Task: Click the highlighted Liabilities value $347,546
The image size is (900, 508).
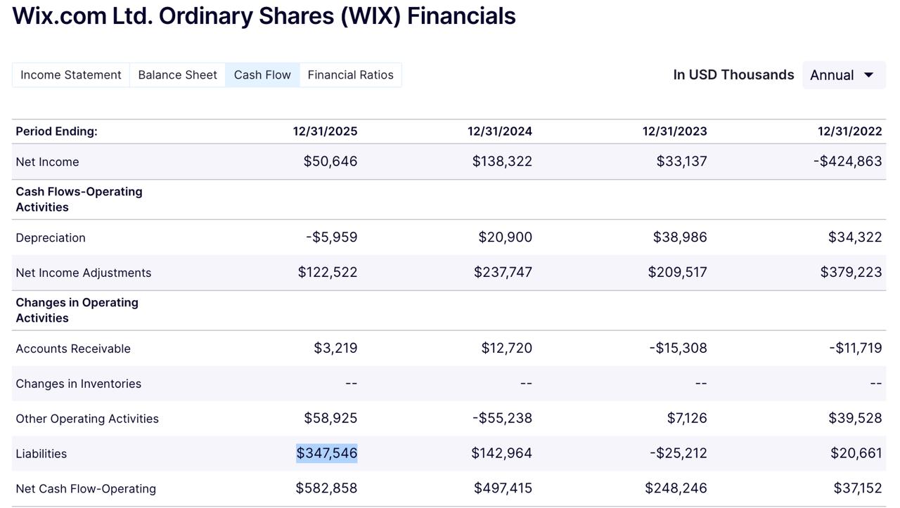Action: tap(327, 454)
